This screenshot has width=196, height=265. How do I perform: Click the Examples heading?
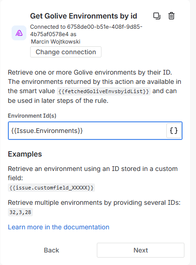[25, 154]
